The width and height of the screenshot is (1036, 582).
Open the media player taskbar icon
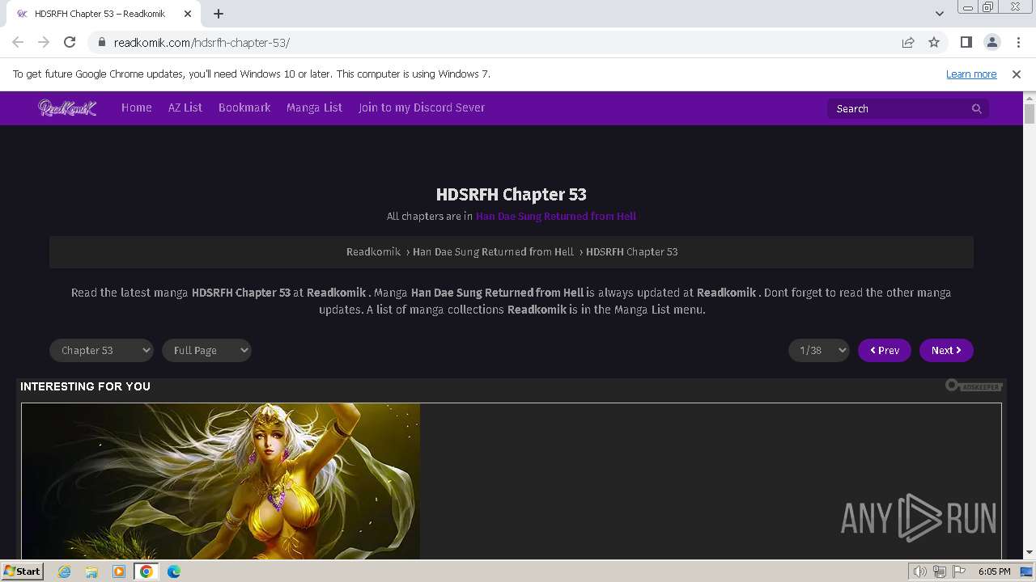[x=119, y=571]
